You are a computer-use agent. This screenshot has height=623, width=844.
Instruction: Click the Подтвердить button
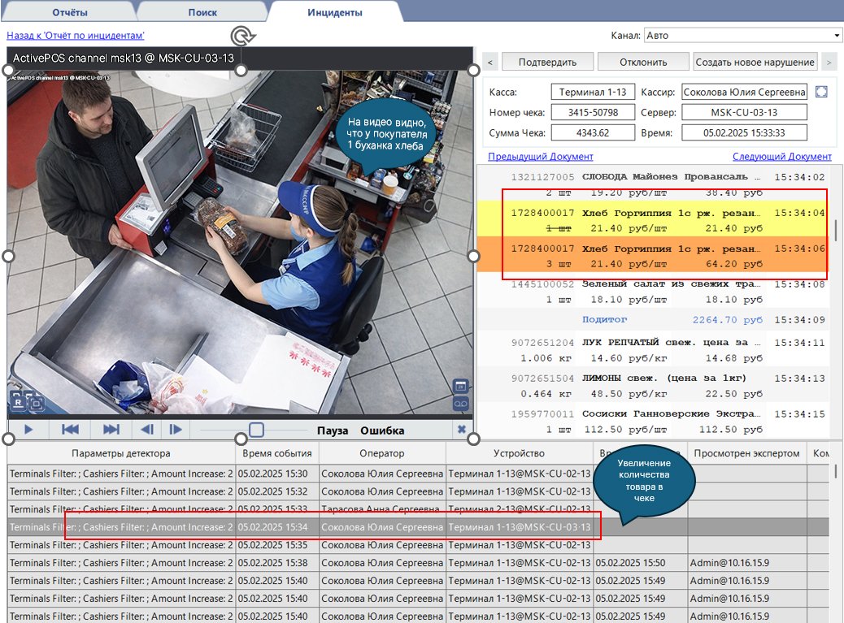point(547,62)
